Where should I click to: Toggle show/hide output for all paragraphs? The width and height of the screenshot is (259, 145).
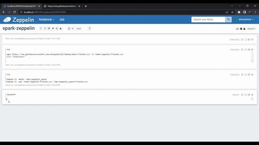pyautogui.click(x=49, y=29)
